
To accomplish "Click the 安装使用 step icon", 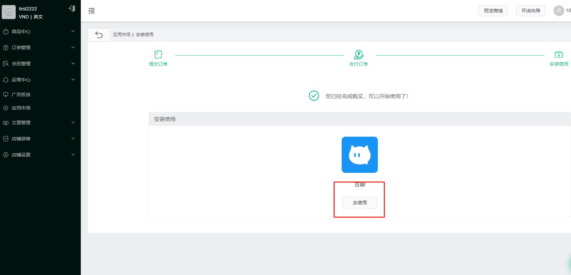I will click(559, 55).
